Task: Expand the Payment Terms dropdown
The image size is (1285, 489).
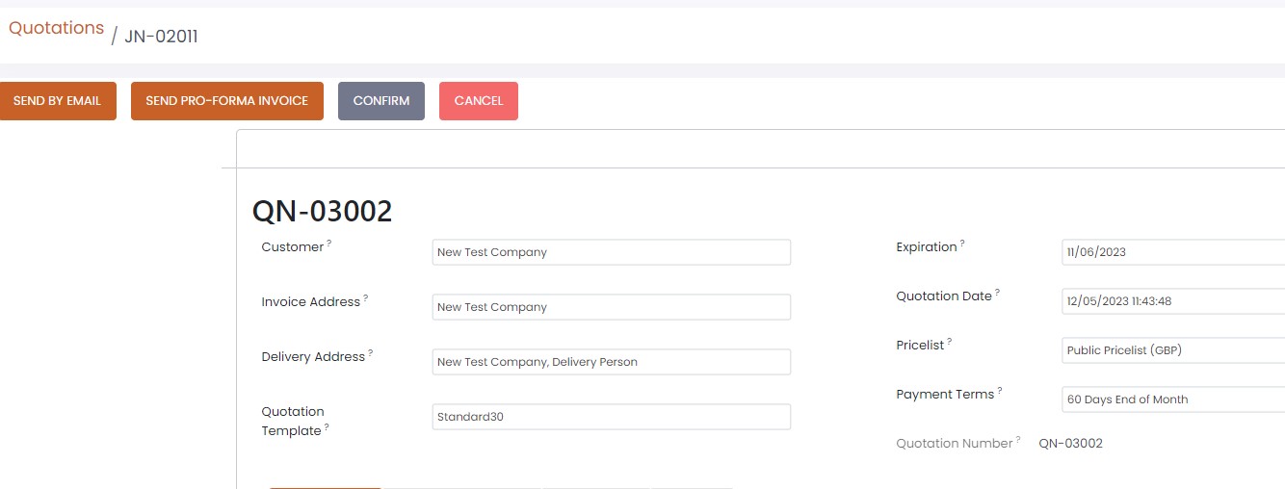Action: (1172, 399)
